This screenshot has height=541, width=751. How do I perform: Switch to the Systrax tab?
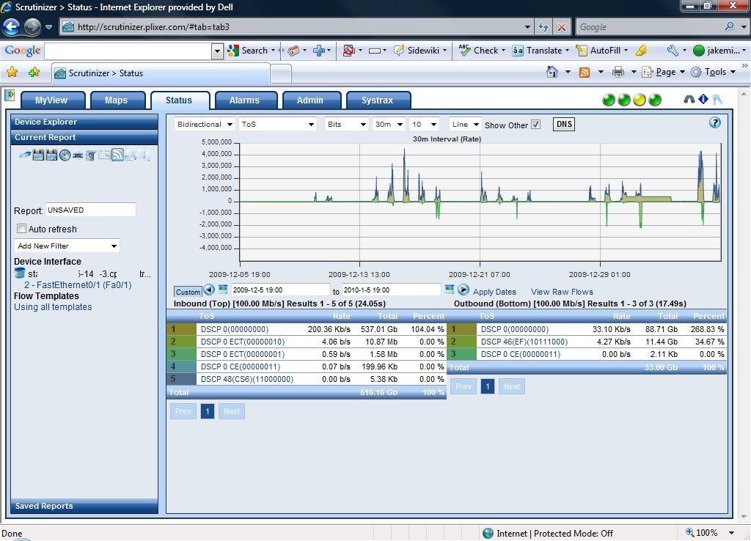coord(378,100)
